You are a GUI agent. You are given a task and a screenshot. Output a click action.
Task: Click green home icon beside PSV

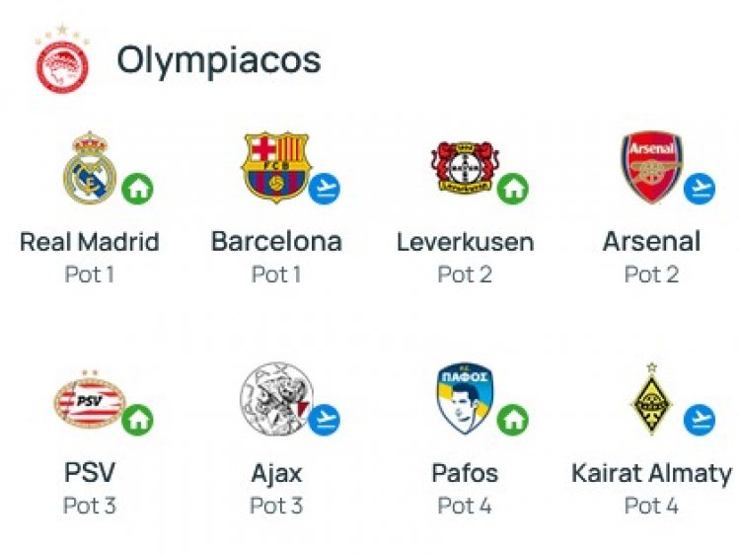(138, 419)
